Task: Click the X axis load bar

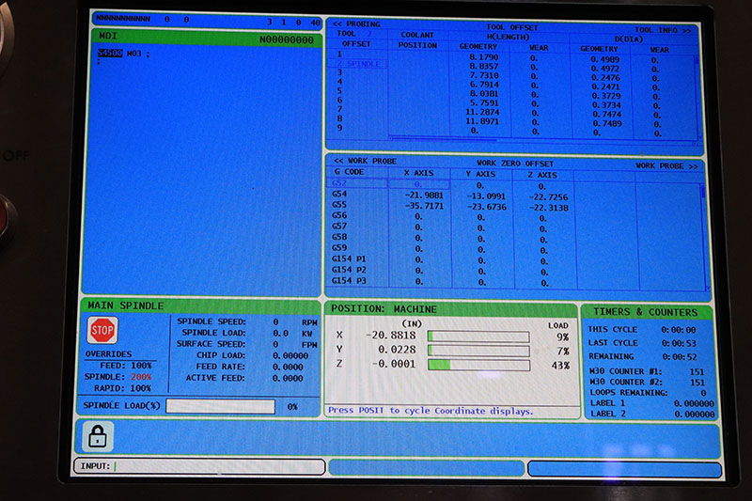Action: (478, 337)
